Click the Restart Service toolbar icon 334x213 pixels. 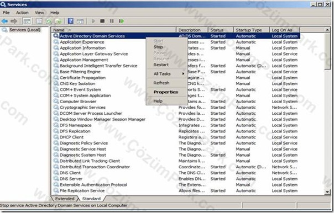(121, 21)
